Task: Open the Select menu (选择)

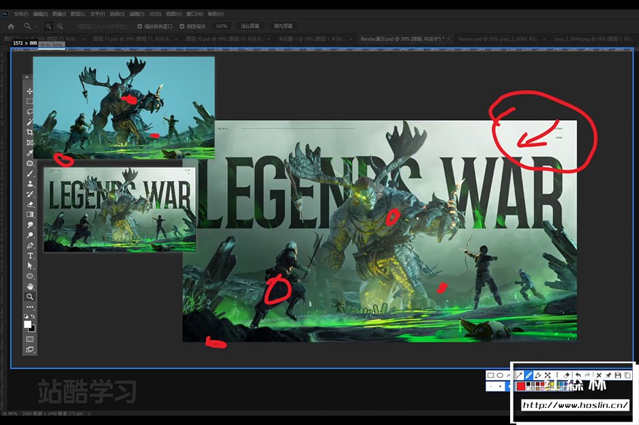Action: click(117, 14)
